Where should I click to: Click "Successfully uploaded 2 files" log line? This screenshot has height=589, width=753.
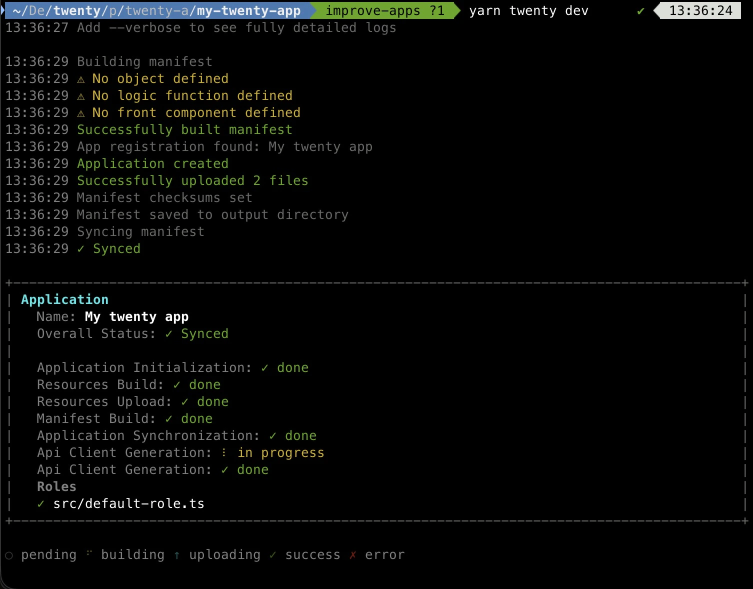(192, 180)
